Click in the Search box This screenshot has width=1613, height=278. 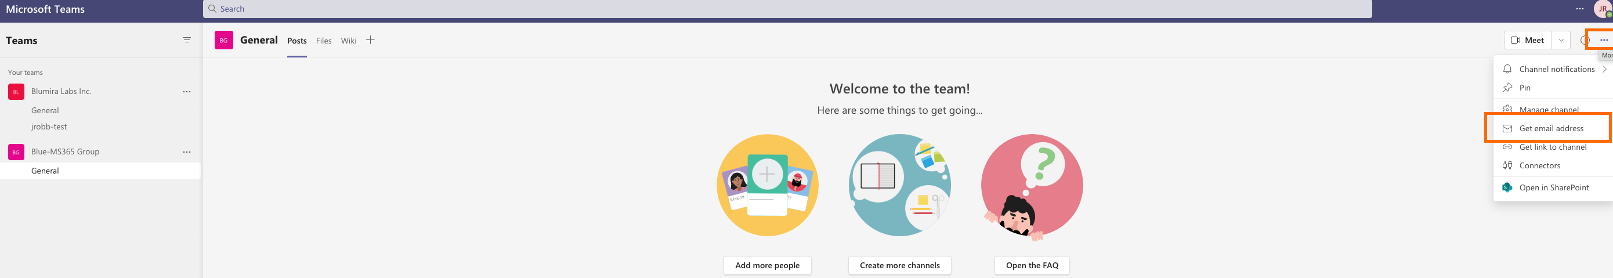click(x=786, y=9)
